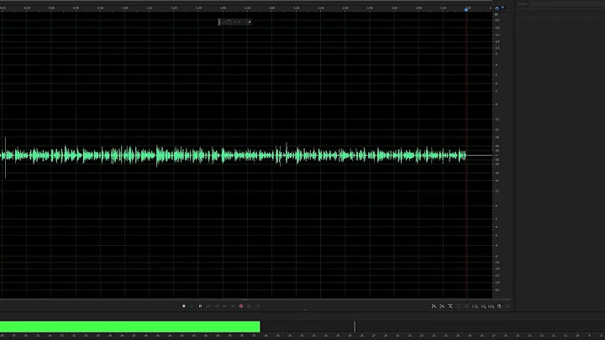Pause playback with the Pause button
The width and height of the screenshot is (605, 340).
click(x=200, y=306)
